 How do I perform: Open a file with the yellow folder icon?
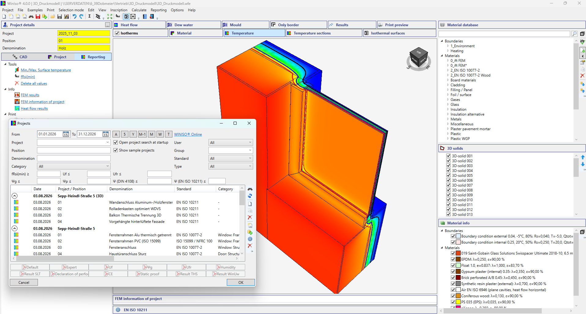coord(53,16)
